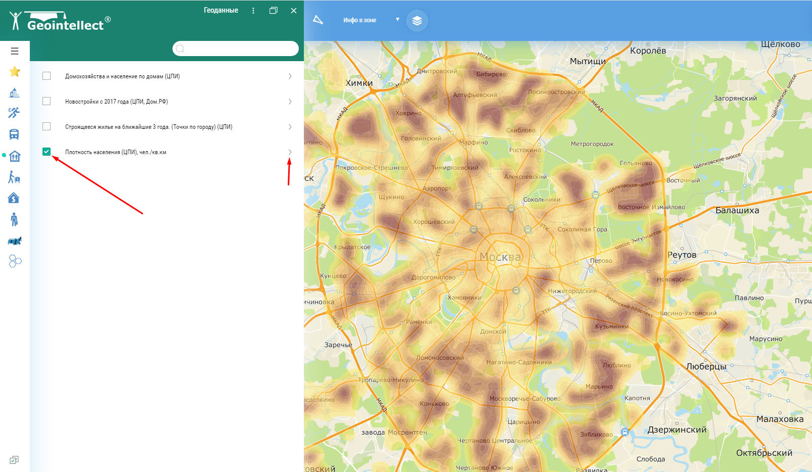Click the Химки label on the map
Screen dimensions: 812x472
click(359, 83)
